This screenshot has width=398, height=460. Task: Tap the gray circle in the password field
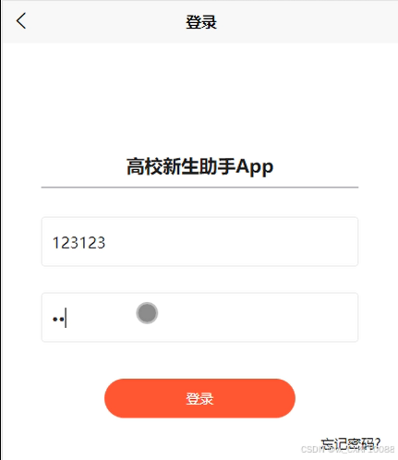coord(147,313)
